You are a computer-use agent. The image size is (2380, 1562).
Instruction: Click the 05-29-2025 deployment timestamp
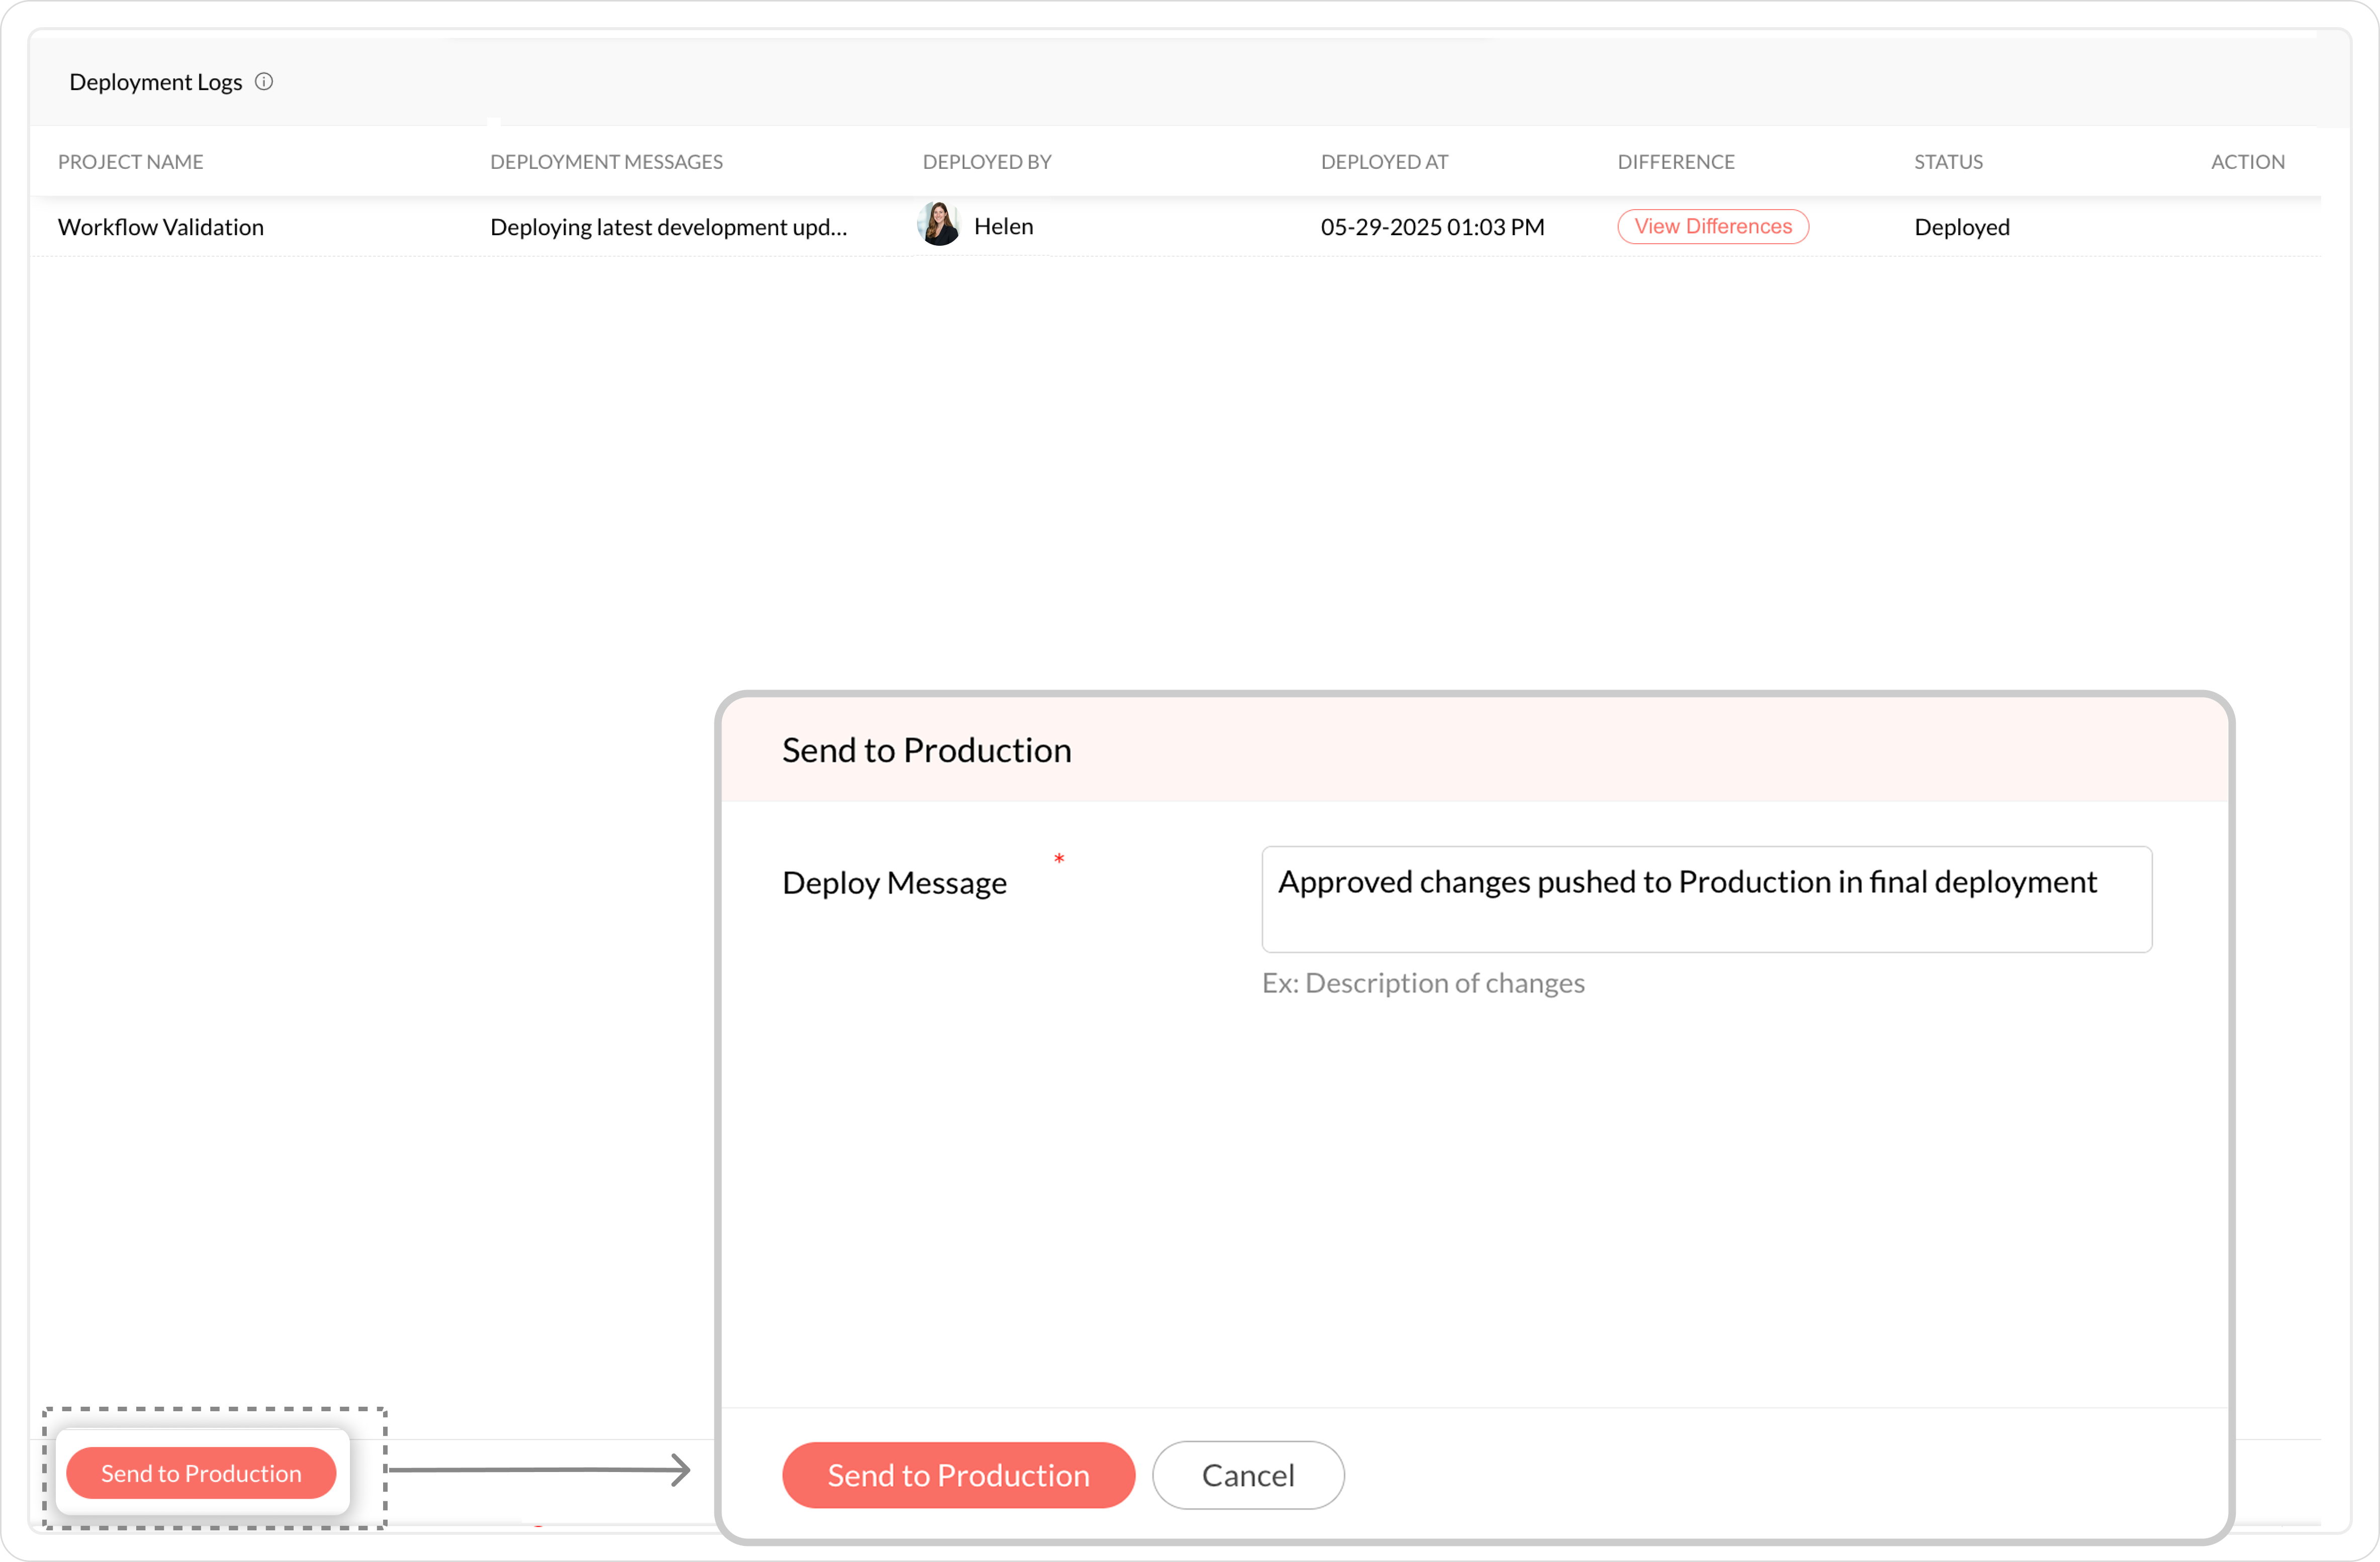point(1432,227)
